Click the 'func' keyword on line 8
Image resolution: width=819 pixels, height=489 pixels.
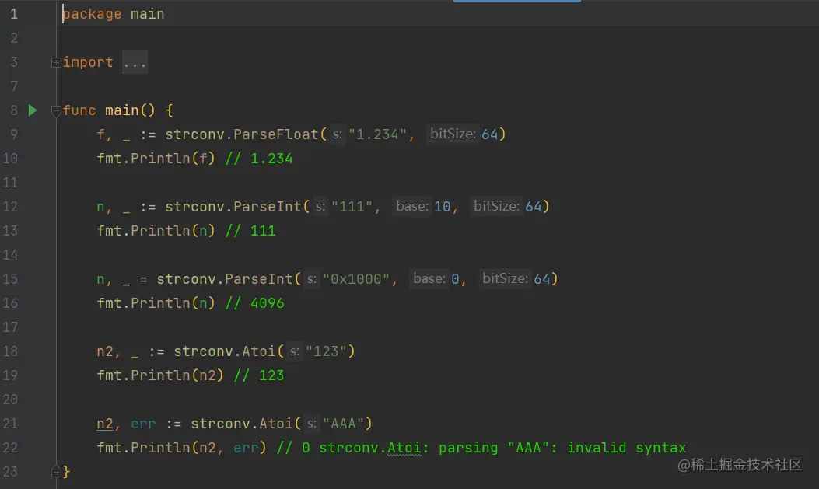coord(79,110)
